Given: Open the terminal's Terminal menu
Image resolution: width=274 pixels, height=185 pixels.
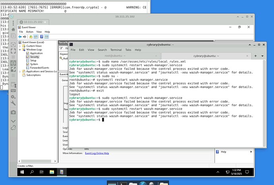Looking at the screenshot, I should point(116,50).
